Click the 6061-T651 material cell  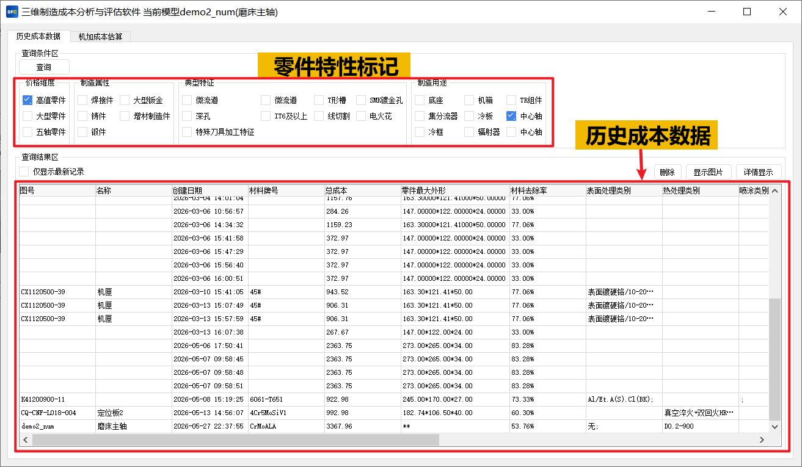[286, 399]
